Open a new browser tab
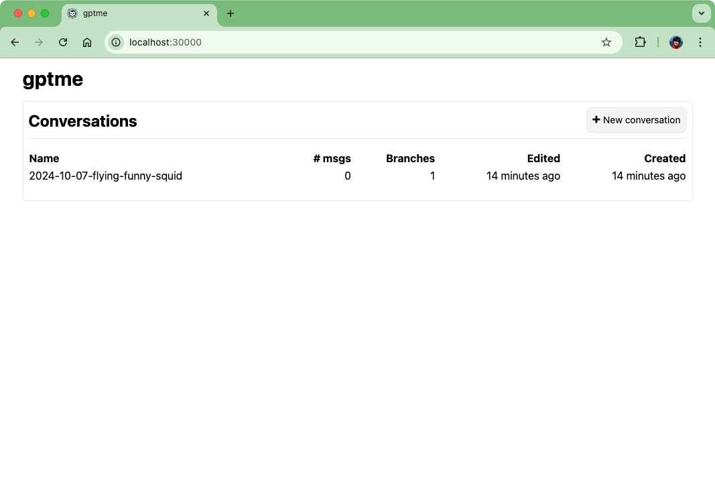The width and height of the screenshot is (715, 500). coord(231,13)
